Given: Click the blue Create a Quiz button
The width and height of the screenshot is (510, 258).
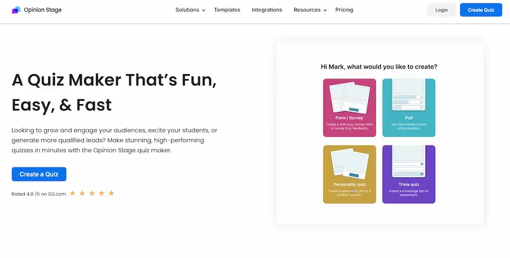Looking at the screenshot, I should click(39, 174).
